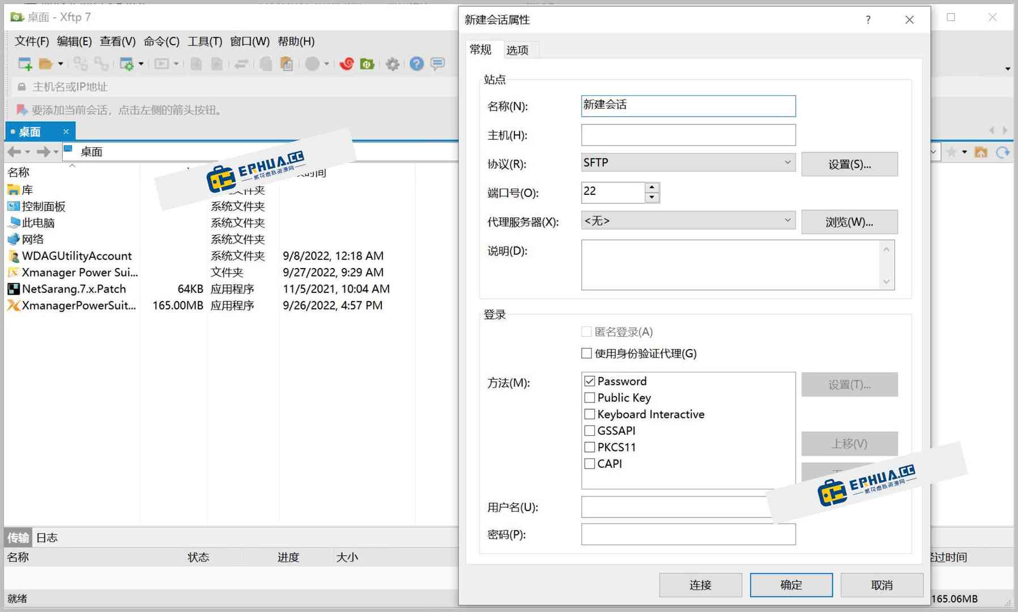Click the dialog help question mark button
This screenshot has width=1018, height=612.
868,20
